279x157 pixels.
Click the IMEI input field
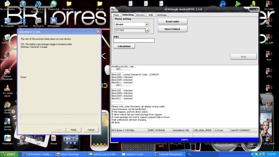coord(134,40)
